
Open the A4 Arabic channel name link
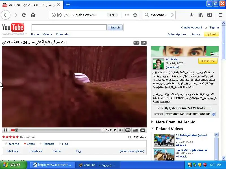click(172, 59)
